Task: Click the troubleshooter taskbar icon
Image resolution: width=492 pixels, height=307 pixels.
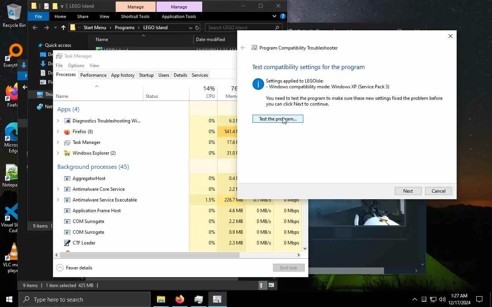Action: point(217,299)
